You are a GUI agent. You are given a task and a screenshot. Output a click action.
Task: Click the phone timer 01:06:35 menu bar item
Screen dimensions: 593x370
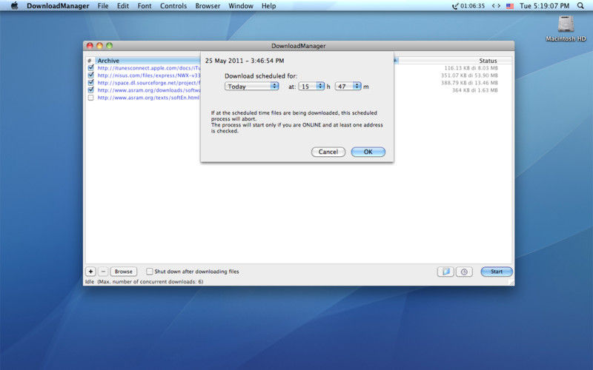[x=468, y=6]
